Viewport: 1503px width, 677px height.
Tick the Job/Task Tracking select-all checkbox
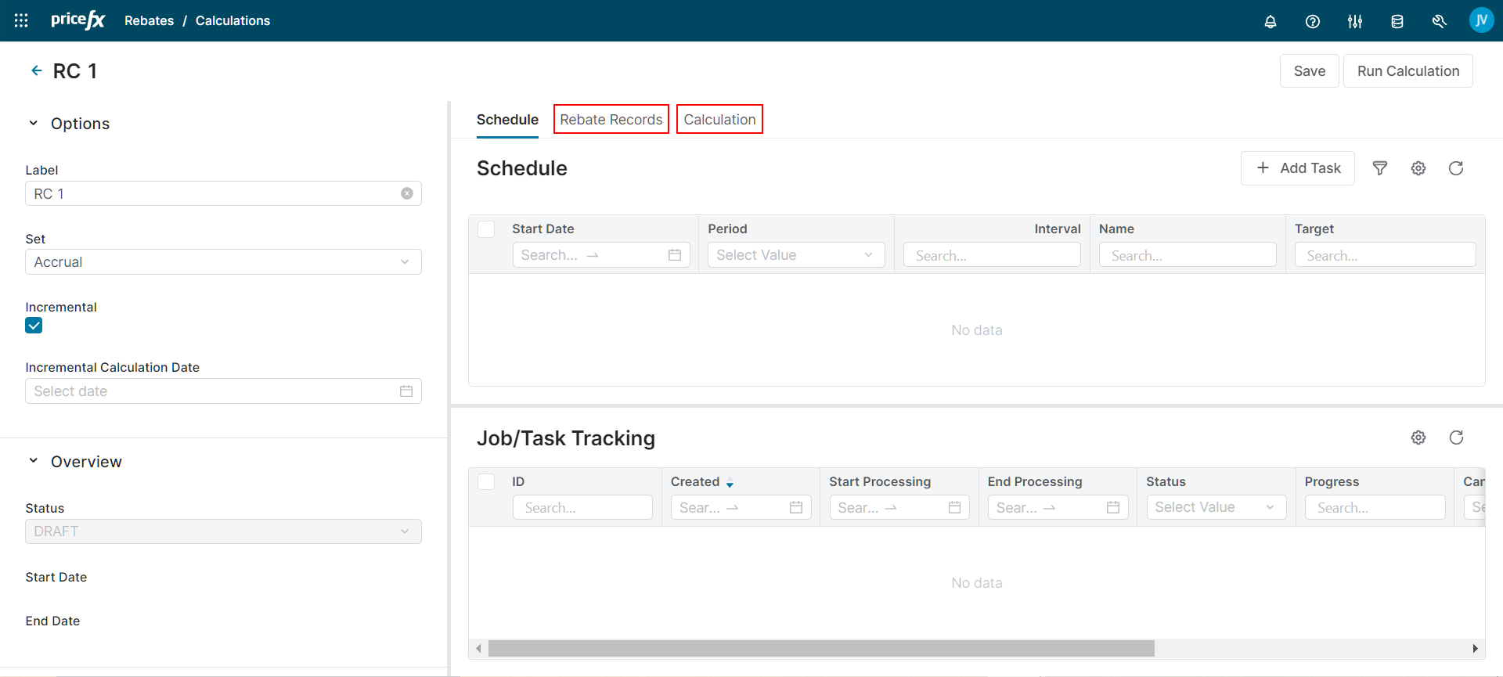[486, 482]
